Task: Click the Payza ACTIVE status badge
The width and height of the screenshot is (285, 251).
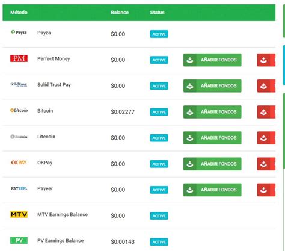Action: (159, 34)
